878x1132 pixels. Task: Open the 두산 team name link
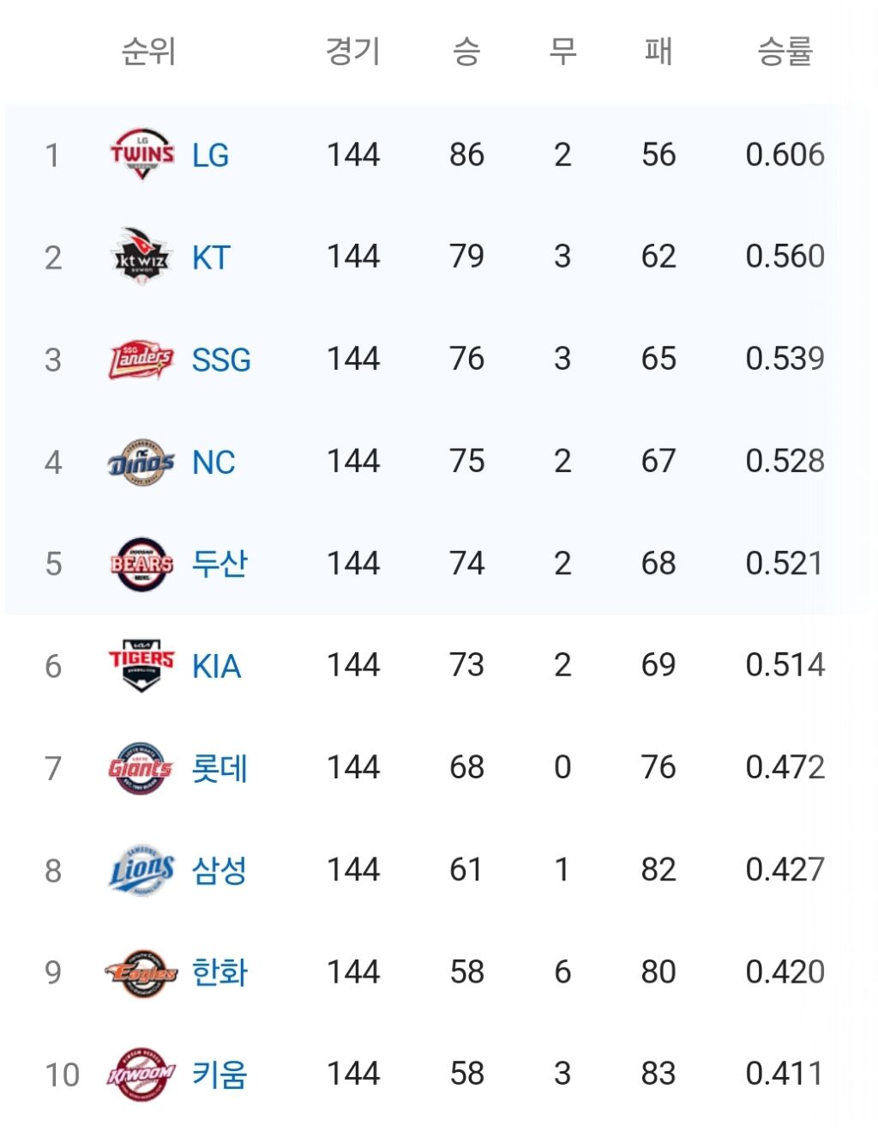[x=219, y=564]
